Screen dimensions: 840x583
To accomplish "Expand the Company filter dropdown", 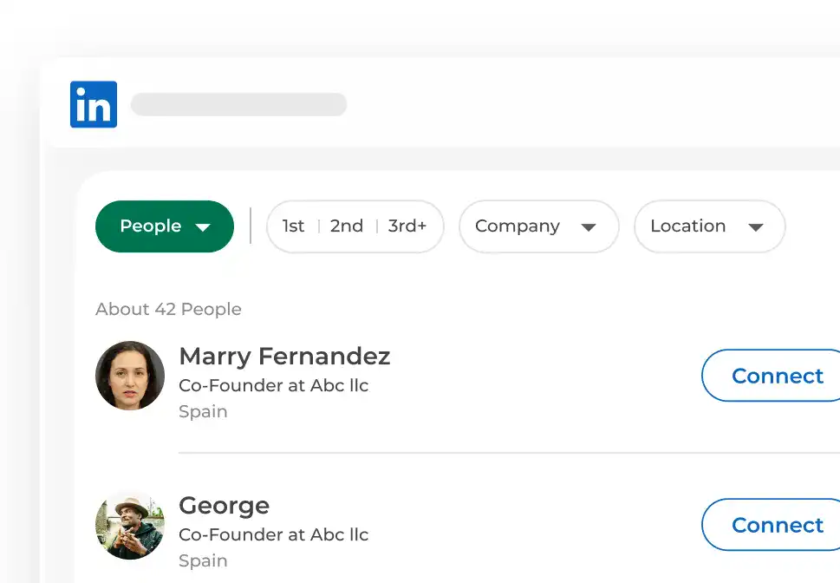I will (539, 226).
